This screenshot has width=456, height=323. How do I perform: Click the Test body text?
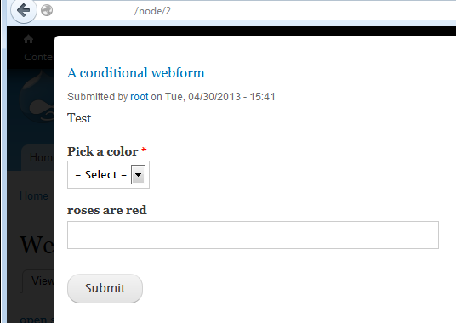point(79,118)
